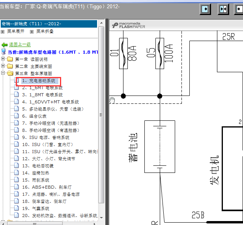
Task: Expand the 第二章 主要线束图 tree node
Action: pos(3,66)
